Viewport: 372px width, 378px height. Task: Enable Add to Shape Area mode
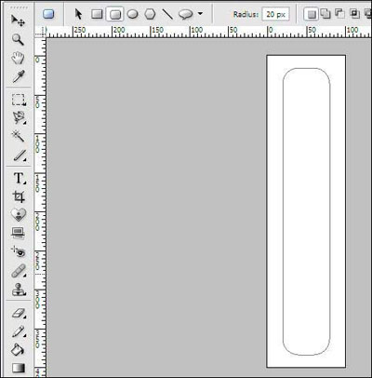pyautogui.click(x=325, y=14)
